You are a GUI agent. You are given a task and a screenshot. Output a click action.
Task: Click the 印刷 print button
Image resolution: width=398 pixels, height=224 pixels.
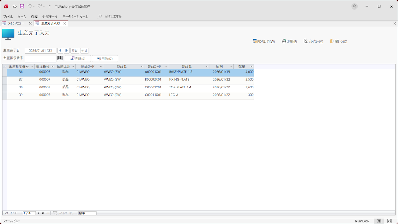click(289, 41)
